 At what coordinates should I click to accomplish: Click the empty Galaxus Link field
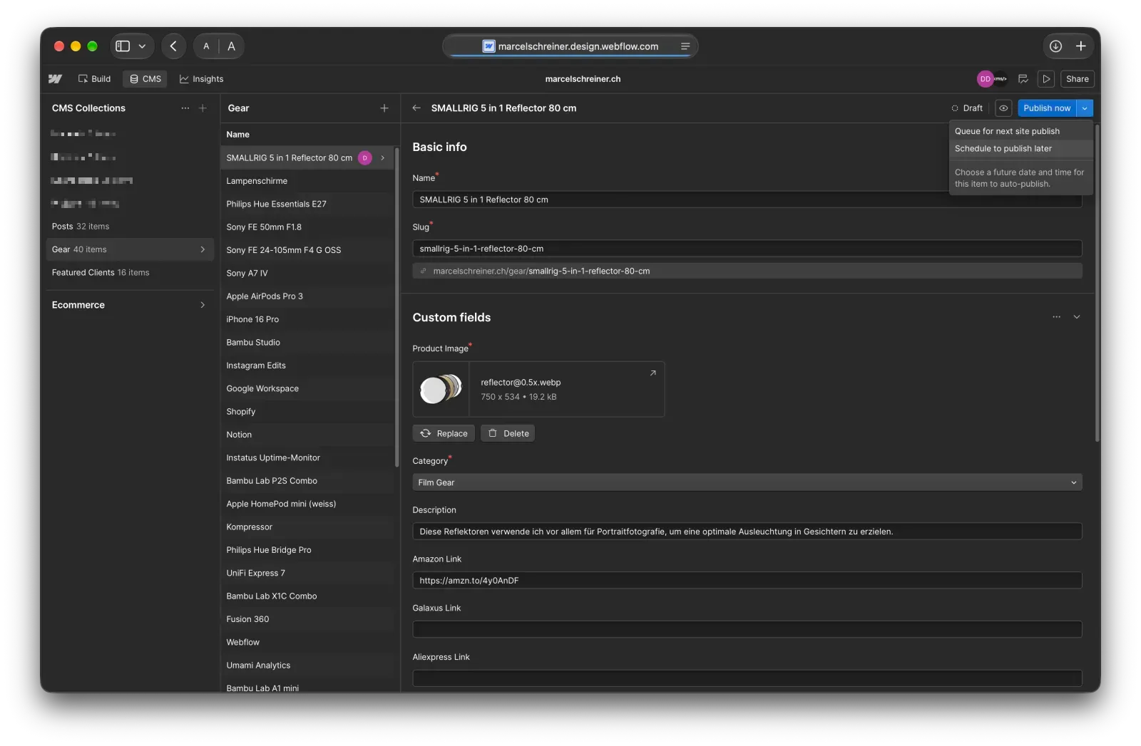pyautogui.click(x=747, y=630)
